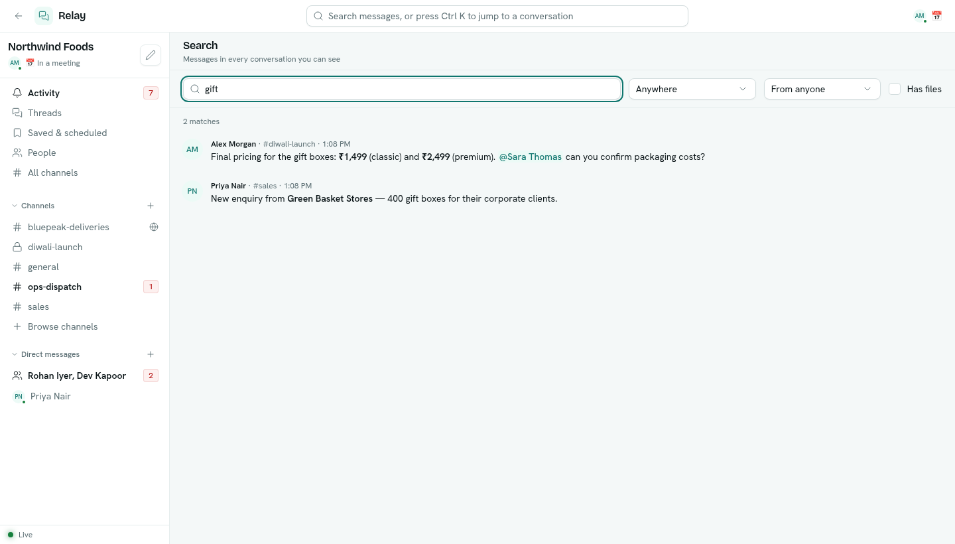
Task: Open the compose new message pencil icon
Action: (151, 55)
